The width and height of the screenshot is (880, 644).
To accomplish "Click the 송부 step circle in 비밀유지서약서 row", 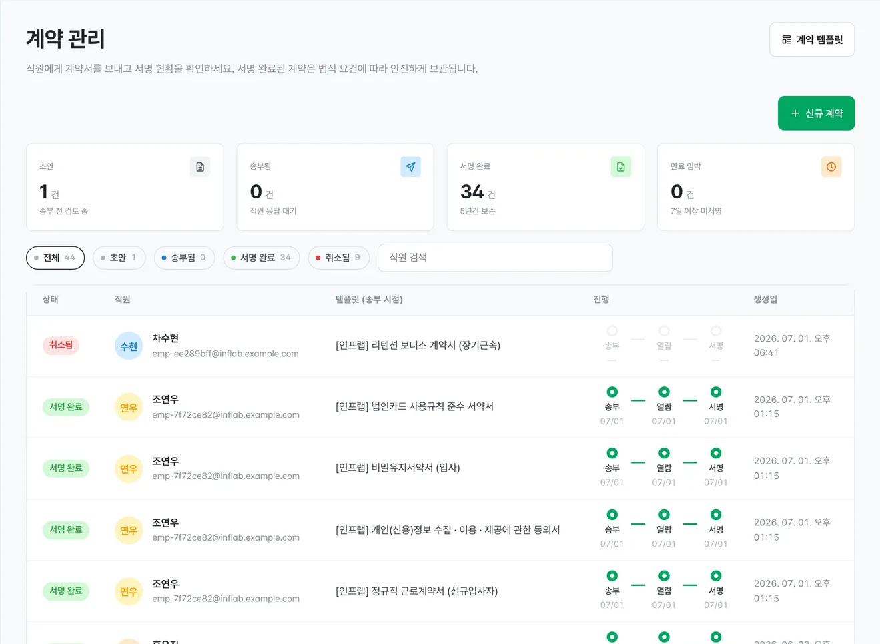I will click(612, 454).
